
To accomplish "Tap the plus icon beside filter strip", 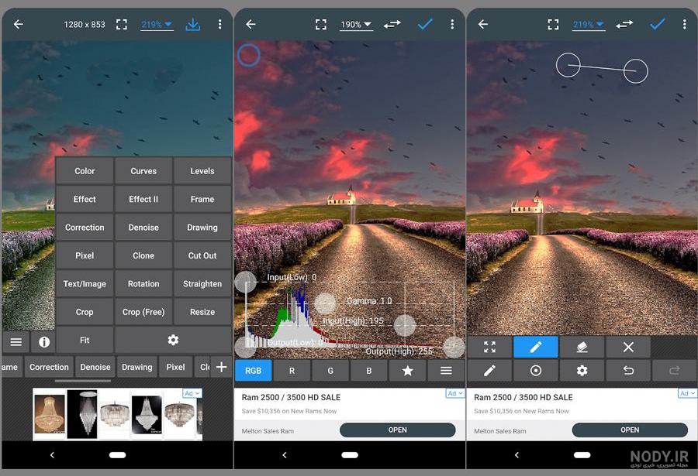I will point(221,367).
